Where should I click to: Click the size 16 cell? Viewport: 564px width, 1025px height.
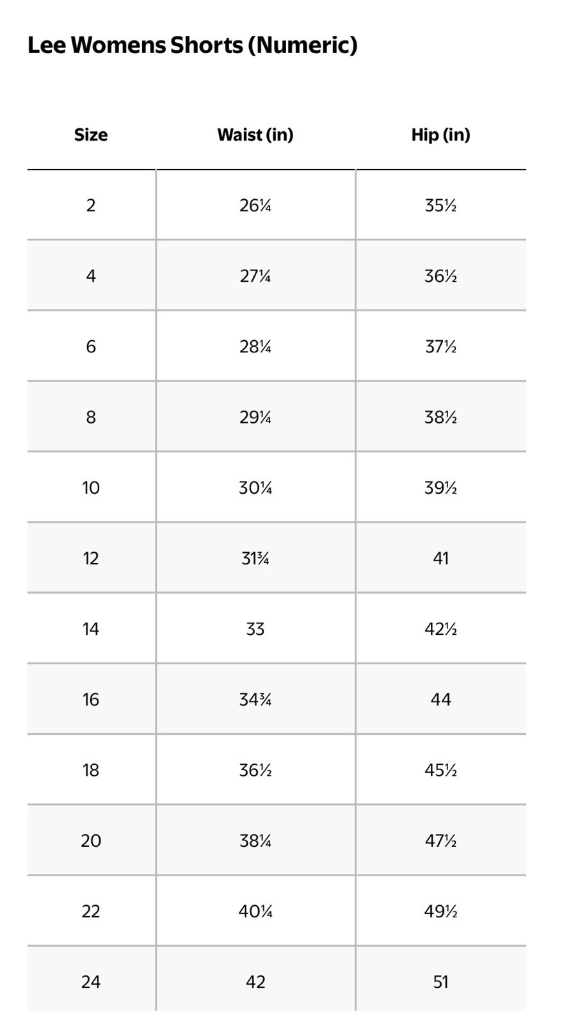[x=91, y=699]
